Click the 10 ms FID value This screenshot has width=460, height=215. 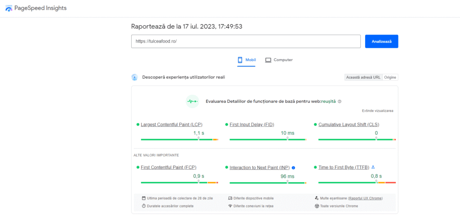click(287, 133)
